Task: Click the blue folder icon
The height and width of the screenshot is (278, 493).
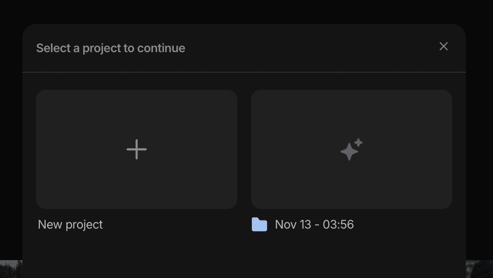Action: [x=260, y=225]
